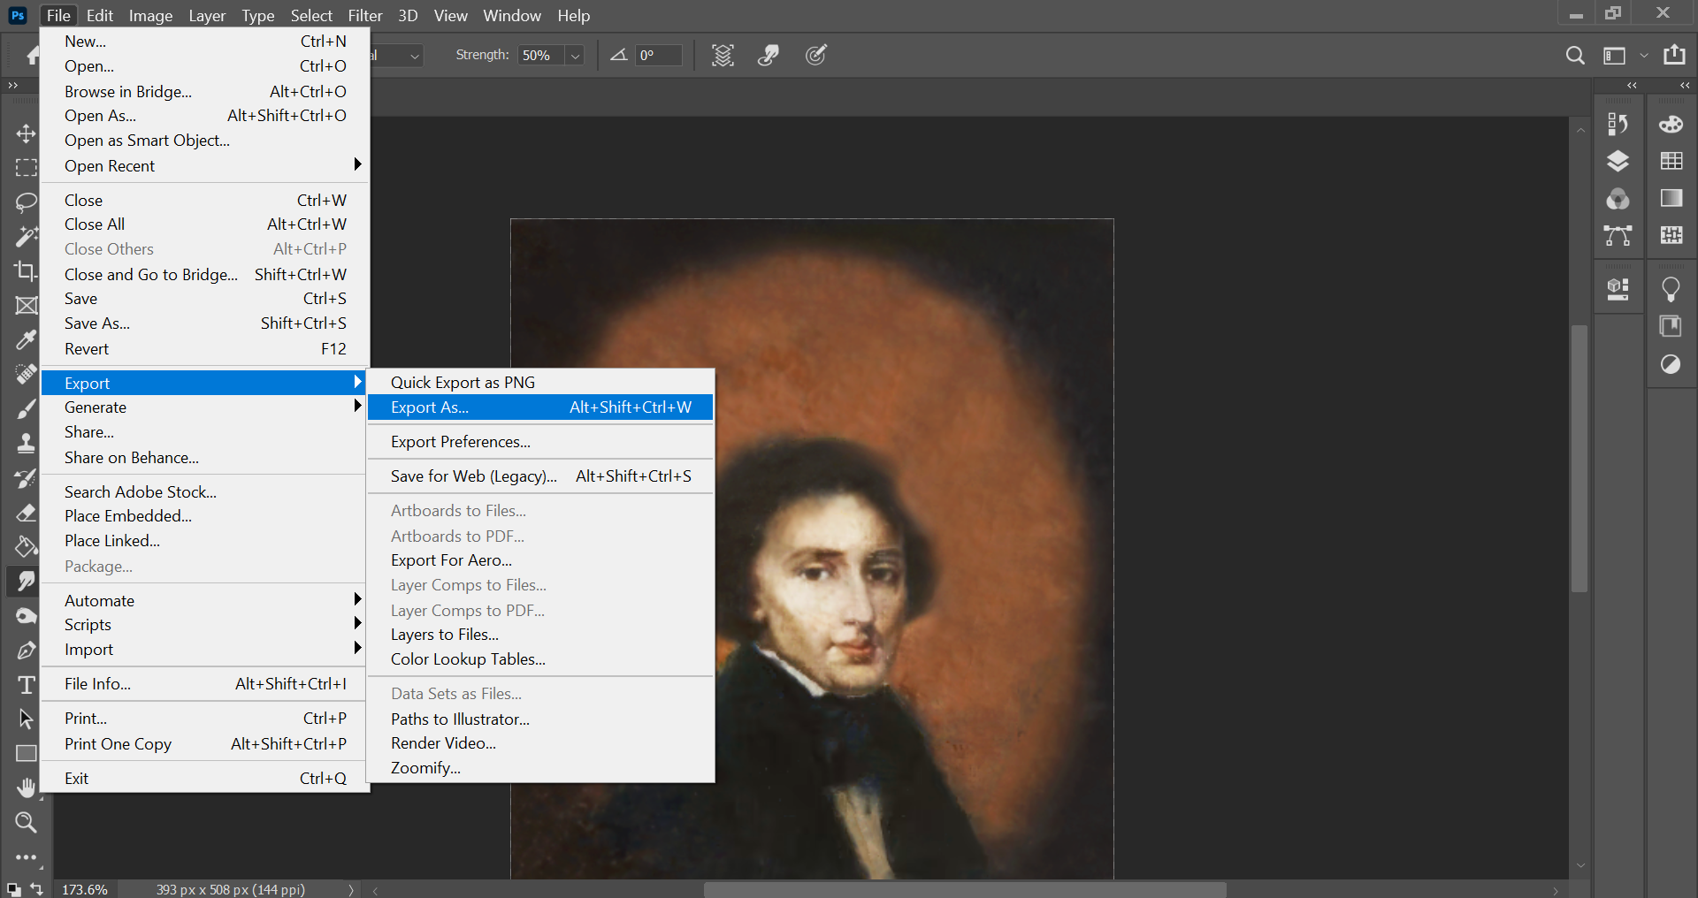Swap foreground and background colors
This screenshot has height=898, width=1698.
point(36,887)
